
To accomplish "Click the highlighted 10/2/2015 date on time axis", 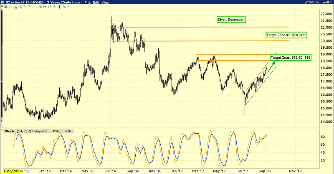I will click(12, 171).
